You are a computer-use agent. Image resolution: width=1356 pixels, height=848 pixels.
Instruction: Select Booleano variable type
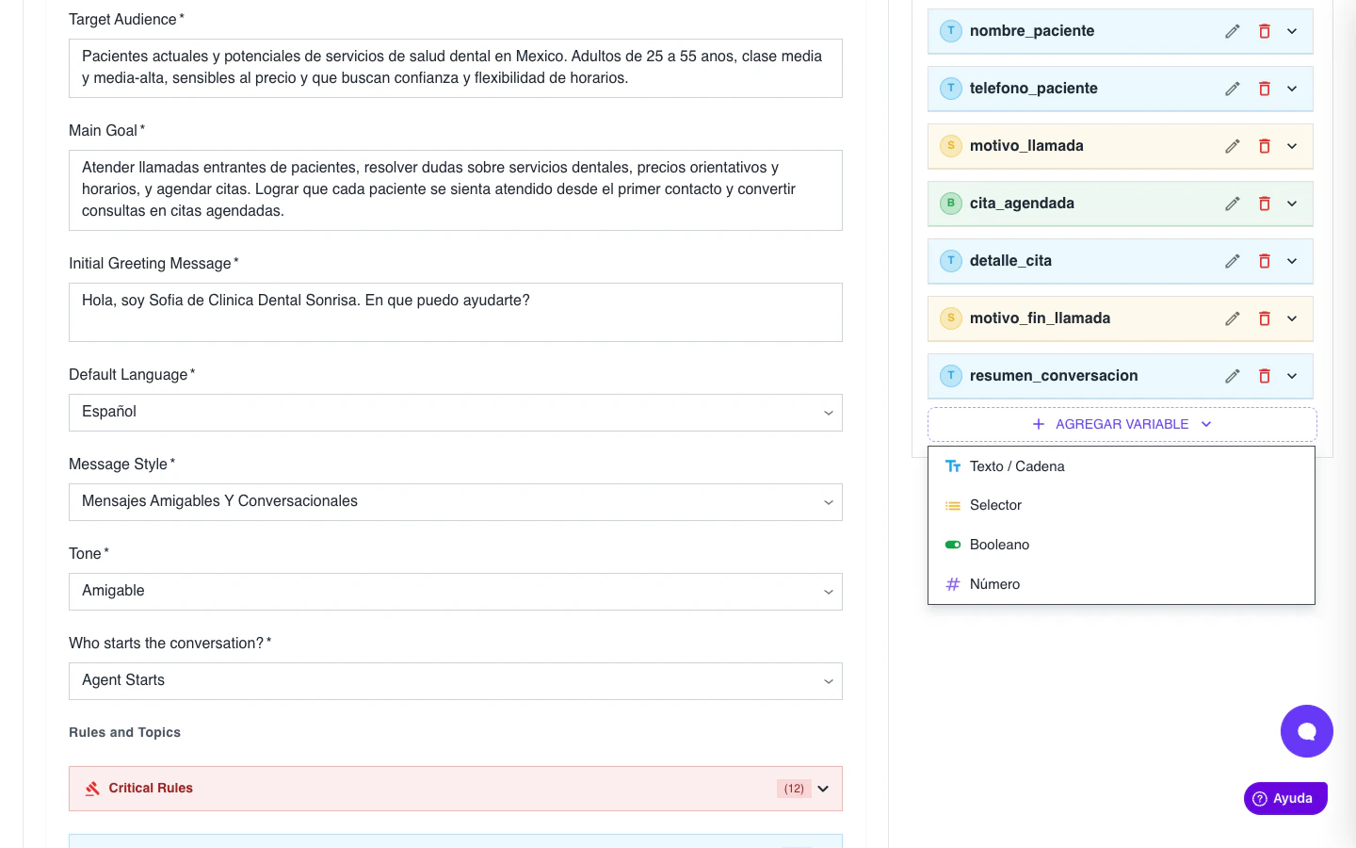click(x=999, y=545)
